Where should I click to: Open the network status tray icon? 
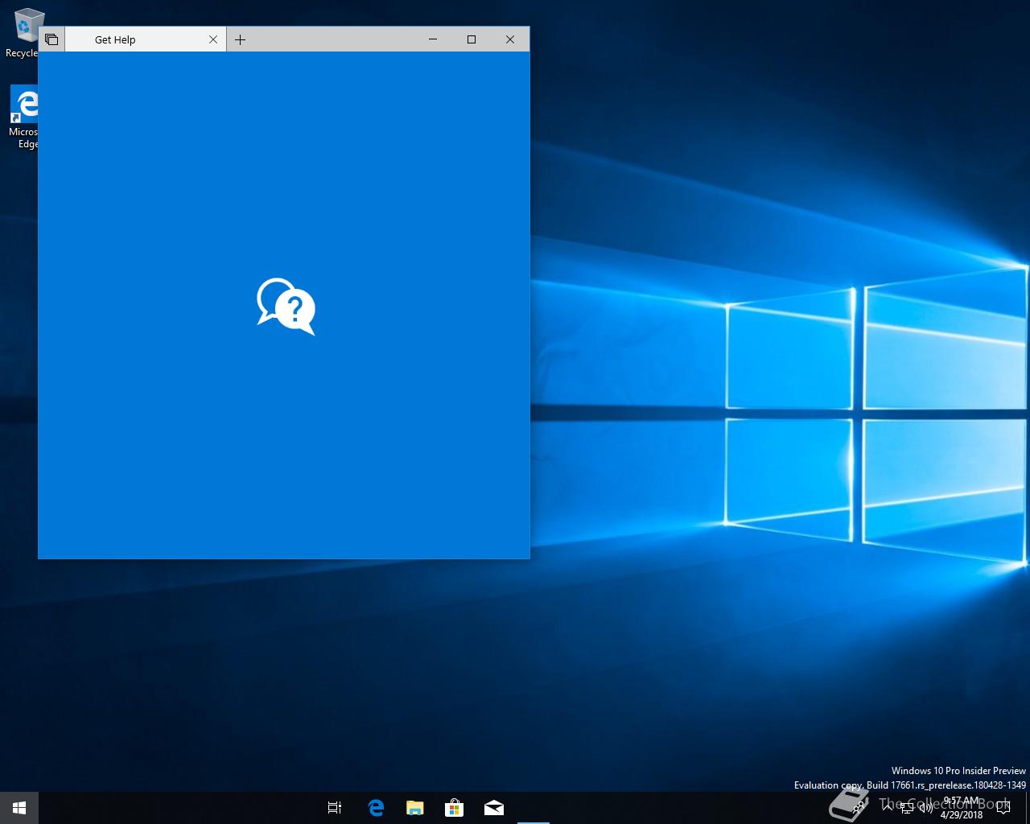point(907,808)
